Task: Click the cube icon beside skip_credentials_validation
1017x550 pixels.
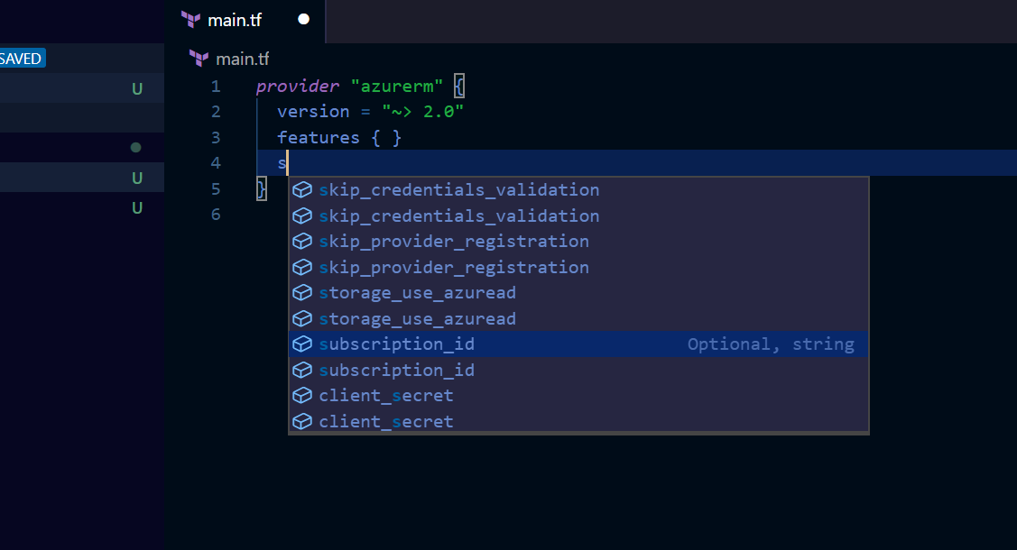Action: coord(302,189)
